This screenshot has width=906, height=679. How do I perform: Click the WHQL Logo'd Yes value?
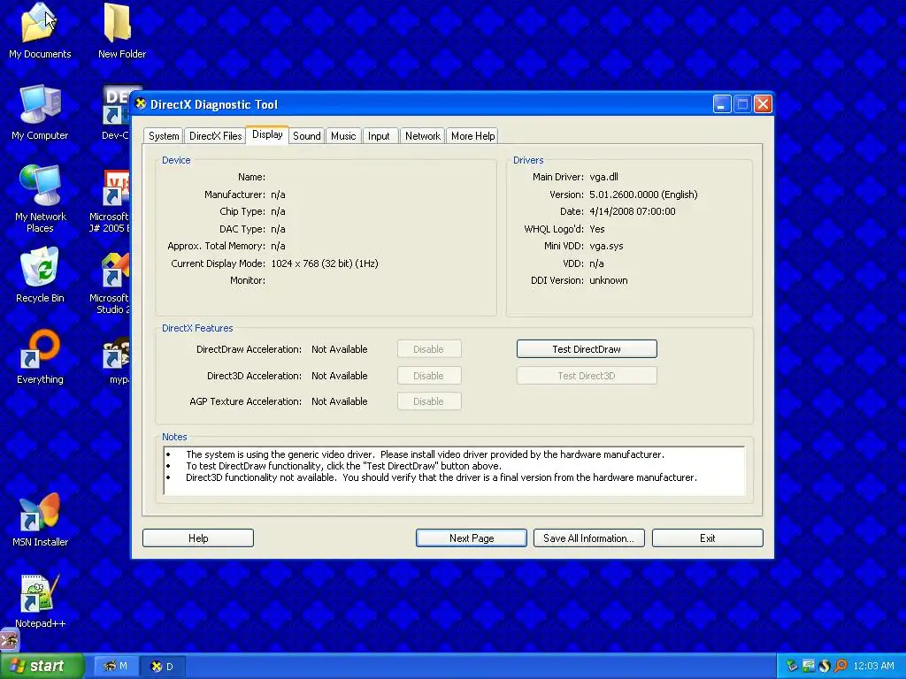pos(597,229)
